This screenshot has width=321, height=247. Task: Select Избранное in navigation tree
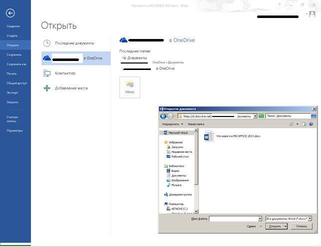pyautogui.click(x=173, y=142)
